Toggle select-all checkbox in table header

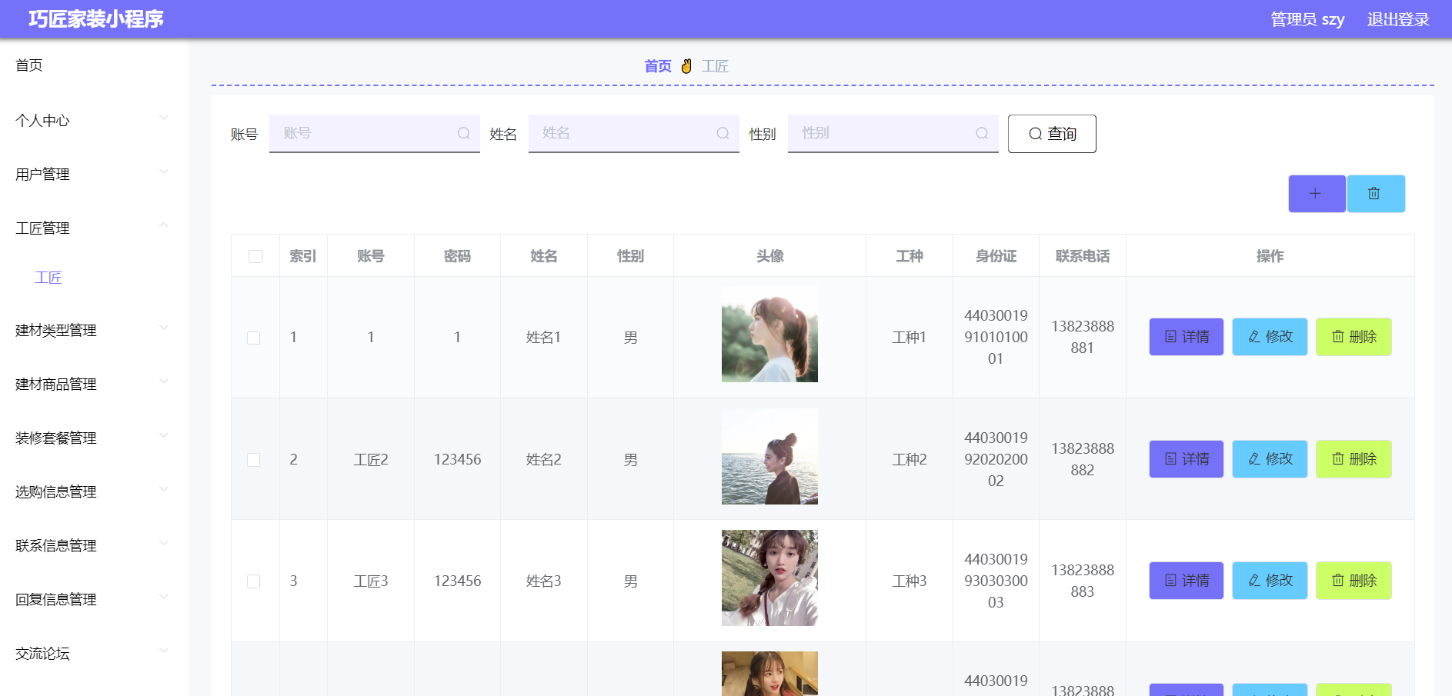(255, 256)
